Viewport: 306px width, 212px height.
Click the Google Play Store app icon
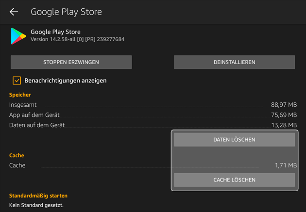pos(18,36)
